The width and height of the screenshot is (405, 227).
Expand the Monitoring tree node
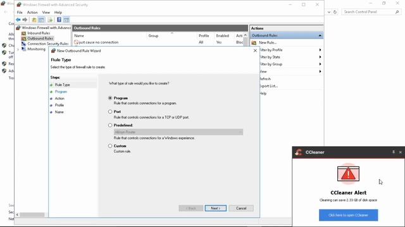(x=18, y=49)
